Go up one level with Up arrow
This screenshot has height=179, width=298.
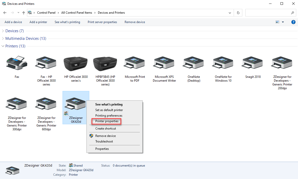24,13
